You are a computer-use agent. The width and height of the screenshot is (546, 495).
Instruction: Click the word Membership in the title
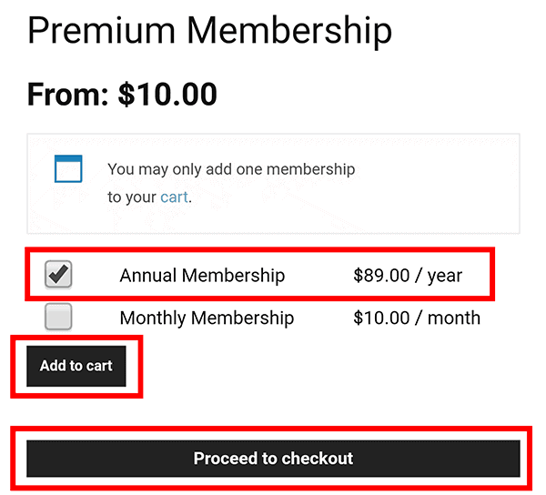(289, 31)
